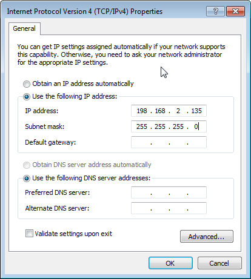Close the TCP/IPv4 Properties dialog

(x=235, y=11)
